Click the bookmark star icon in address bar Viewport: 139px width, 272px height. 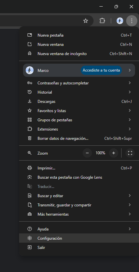pos(86,21)
